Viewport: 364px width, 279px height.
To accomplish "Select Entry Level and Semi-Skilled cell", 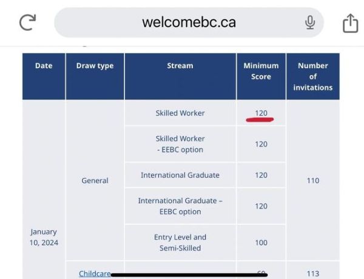I will tap(180, 243).
